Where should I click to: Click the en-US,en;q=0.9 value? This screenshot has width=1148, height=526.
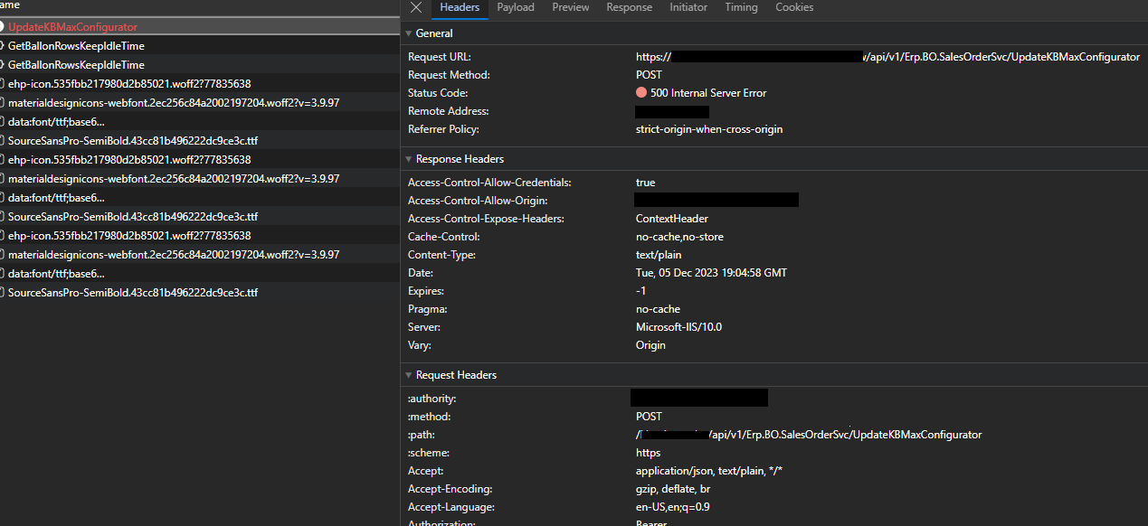point(673,507)
